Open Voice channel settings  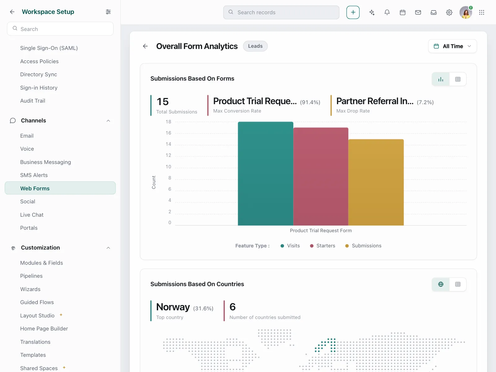pos(27,149)
